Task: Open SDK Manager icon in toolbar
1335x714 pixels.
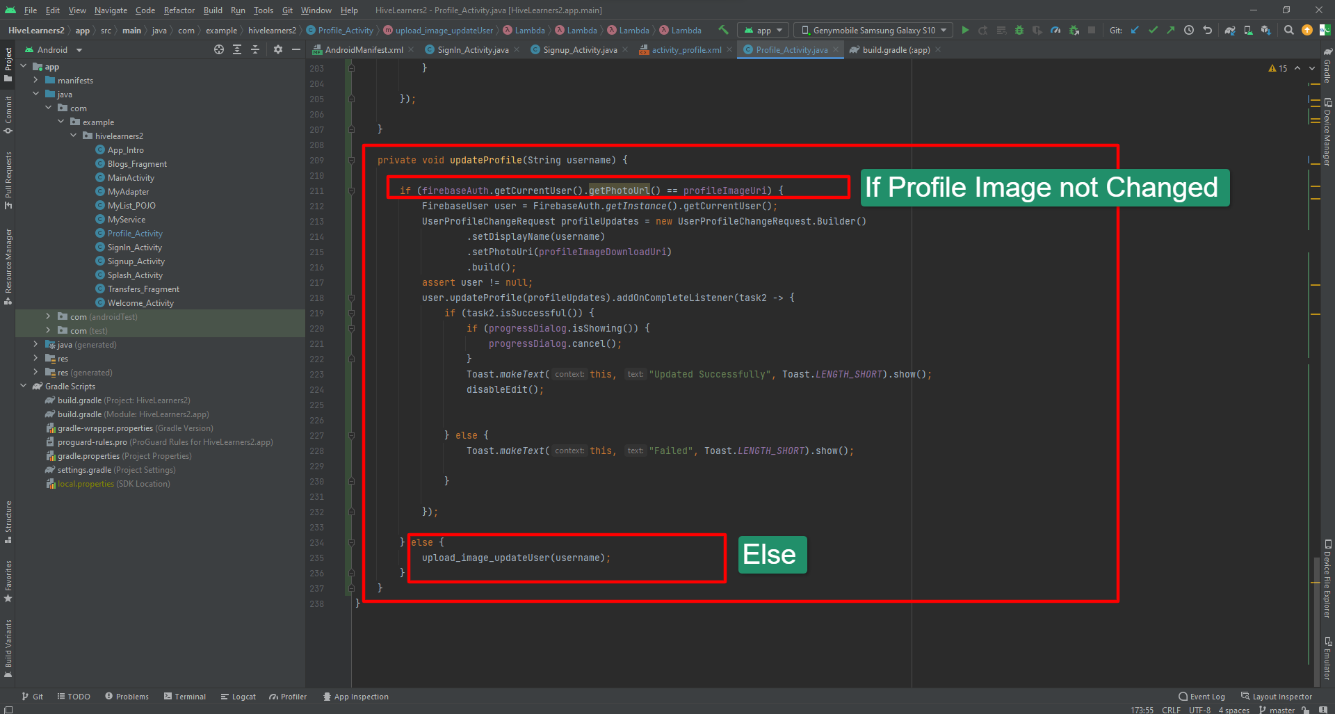Action: tap(1266, 30)
